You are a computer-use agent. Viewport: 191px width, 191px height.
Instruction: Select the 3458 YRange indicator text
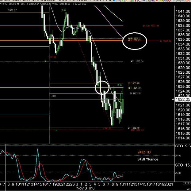148,159
